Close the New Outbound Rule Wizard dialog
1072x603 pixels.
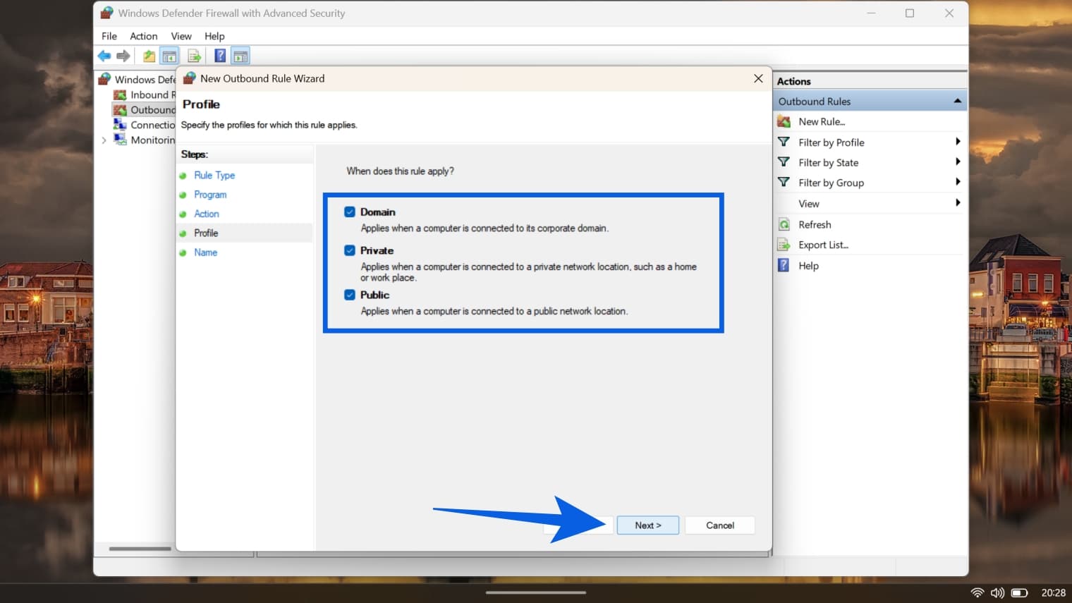click(758, 78)
